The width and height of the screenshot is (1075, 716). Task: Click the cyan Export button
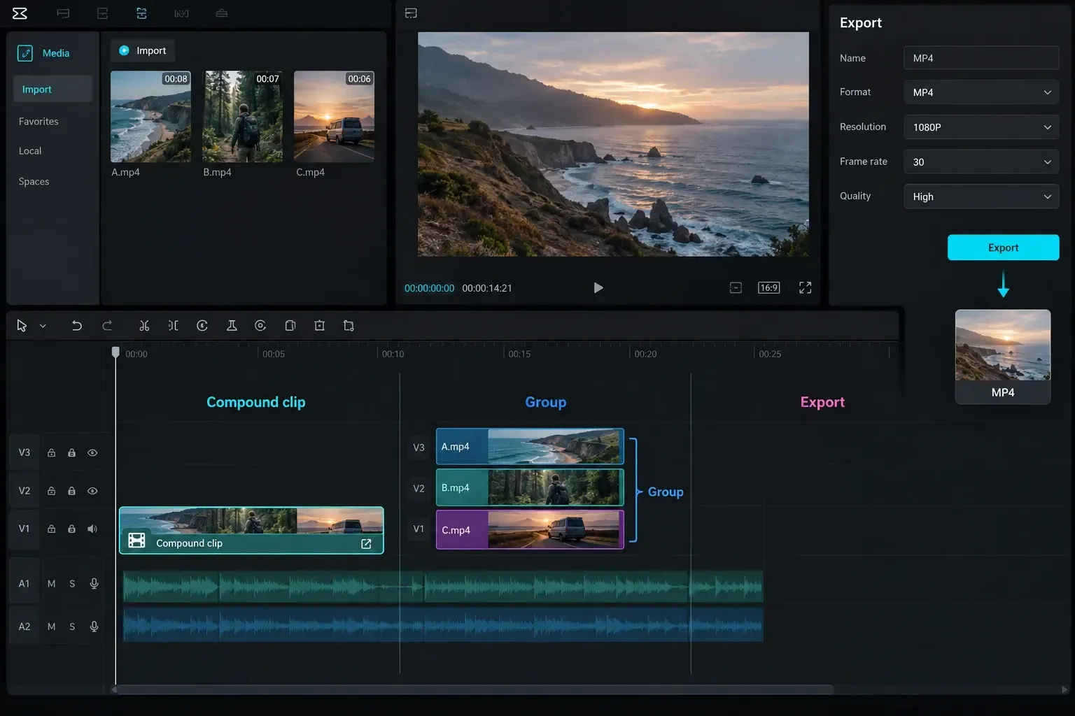[1003, 248]
